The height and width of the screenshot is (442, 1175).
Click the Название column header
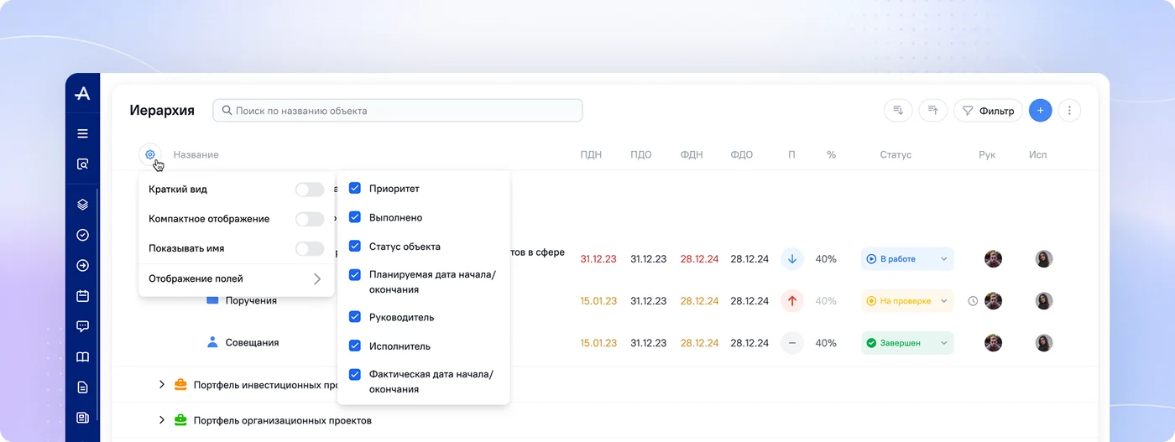point(196,155)
